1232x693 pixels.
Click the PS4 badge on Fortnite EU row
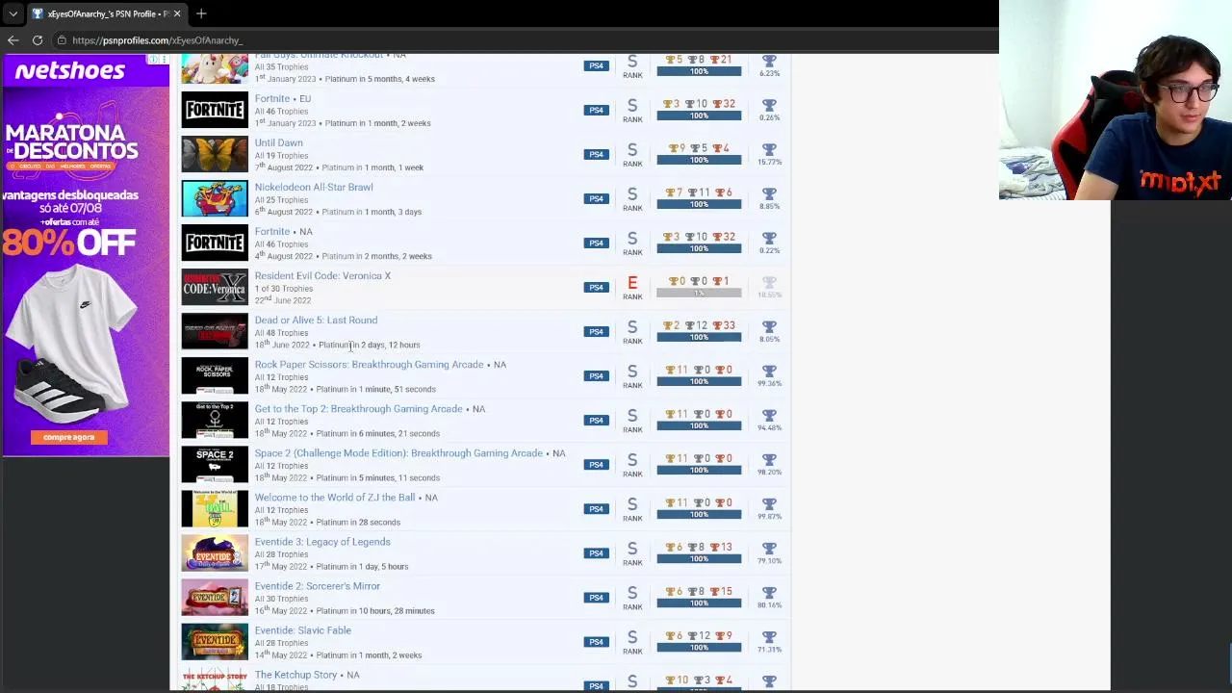596,110
